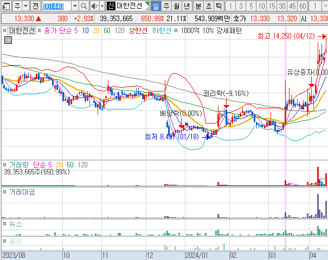Click the 20 moving average legend
The width and height of the screenshot is (328, 260).
coord(96,30)
